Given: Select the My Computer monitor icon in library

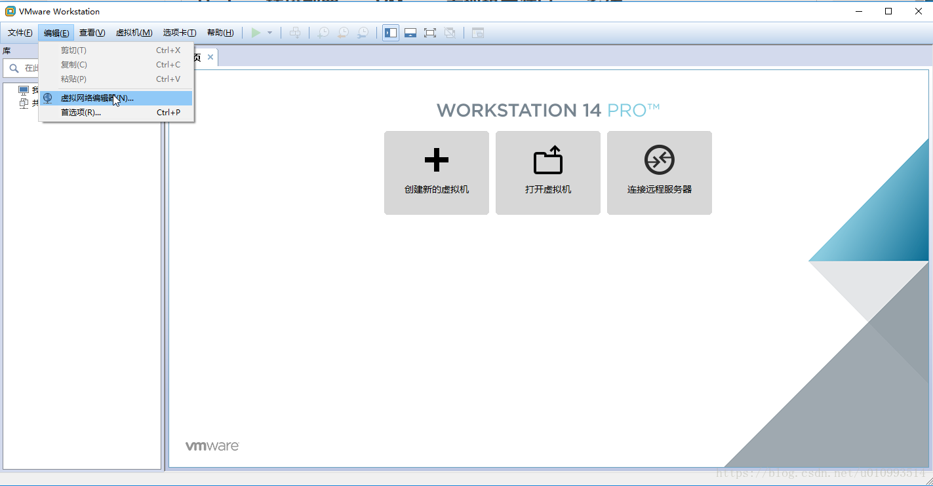Looking at the screenshot, I should click(x=24, y=90).
